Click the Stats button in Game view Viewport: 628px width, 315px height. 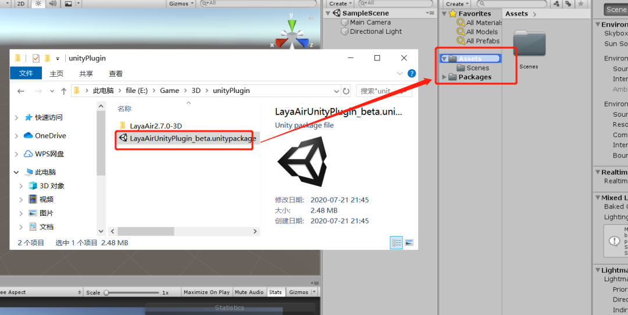[275, 292]
